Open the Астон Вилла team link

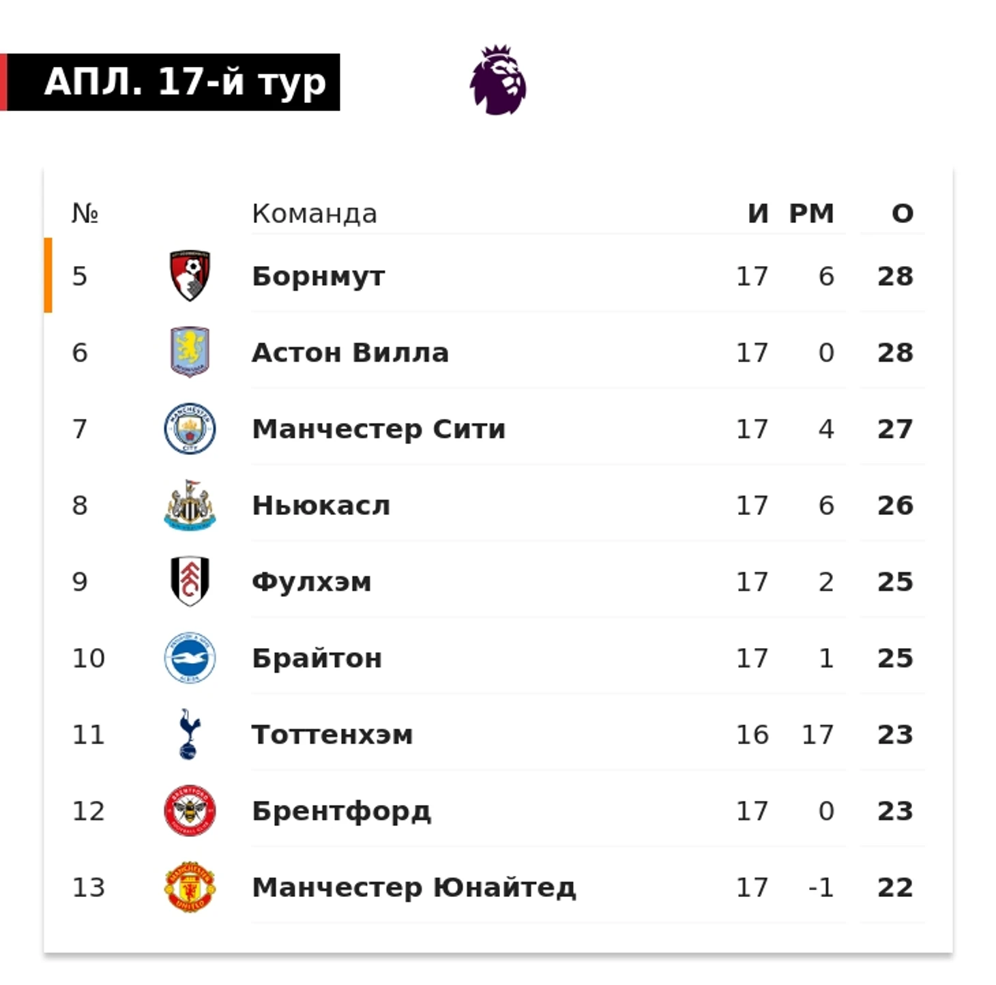click(351, 353)
